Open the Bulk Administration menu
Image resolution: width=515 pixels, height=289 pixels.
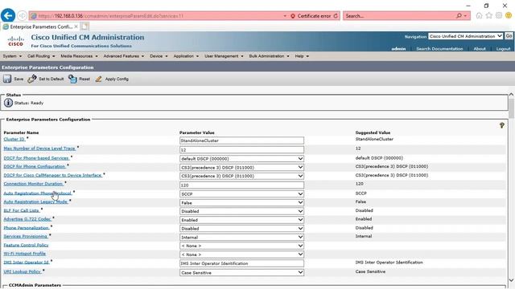pos(269,56)
